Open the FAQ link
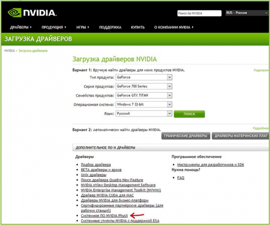 [x=181, y=178]
